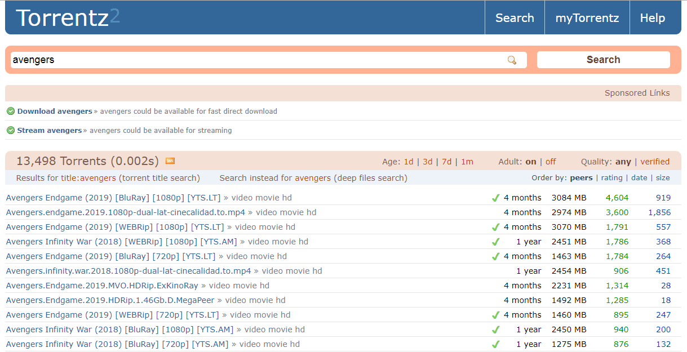Click the 1,856 leechers count
This screenshot has width=687, height=352.
tap(659, 212)
